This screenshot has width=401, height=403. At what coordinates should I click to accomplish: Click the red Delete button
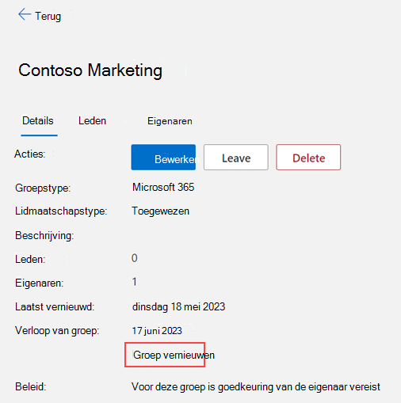308,158
